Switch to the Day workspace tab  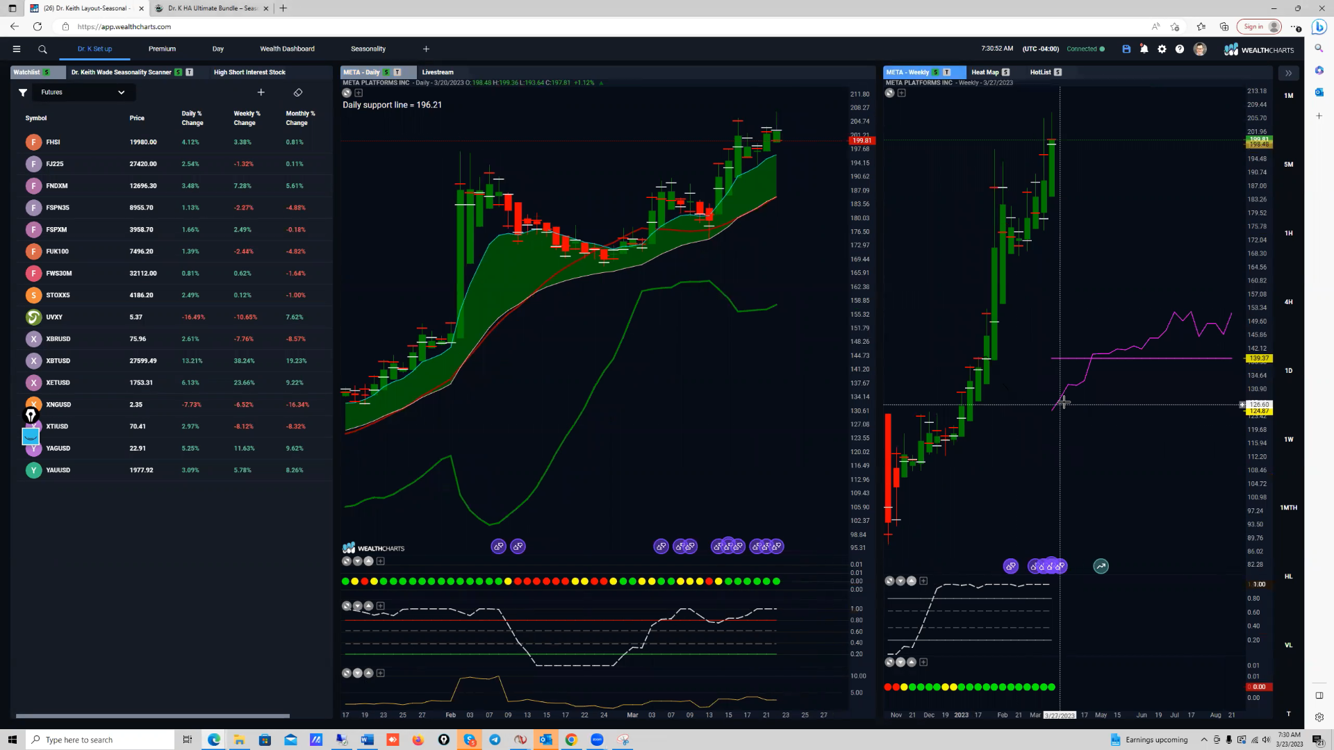pos(218,49)
